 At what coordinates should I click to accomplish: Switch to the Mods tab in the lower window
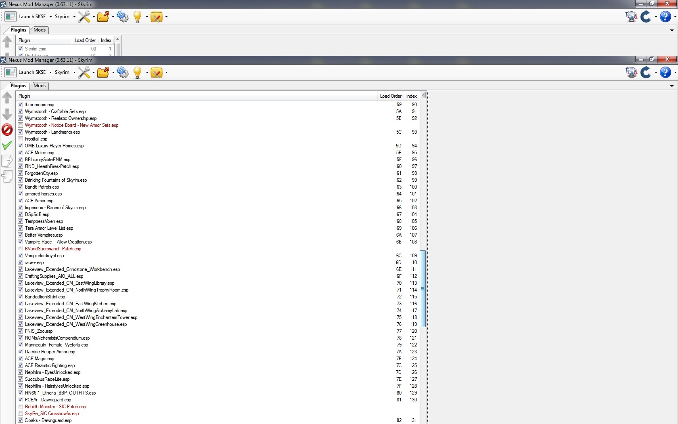pyautogui.click(x=40, y=86)
